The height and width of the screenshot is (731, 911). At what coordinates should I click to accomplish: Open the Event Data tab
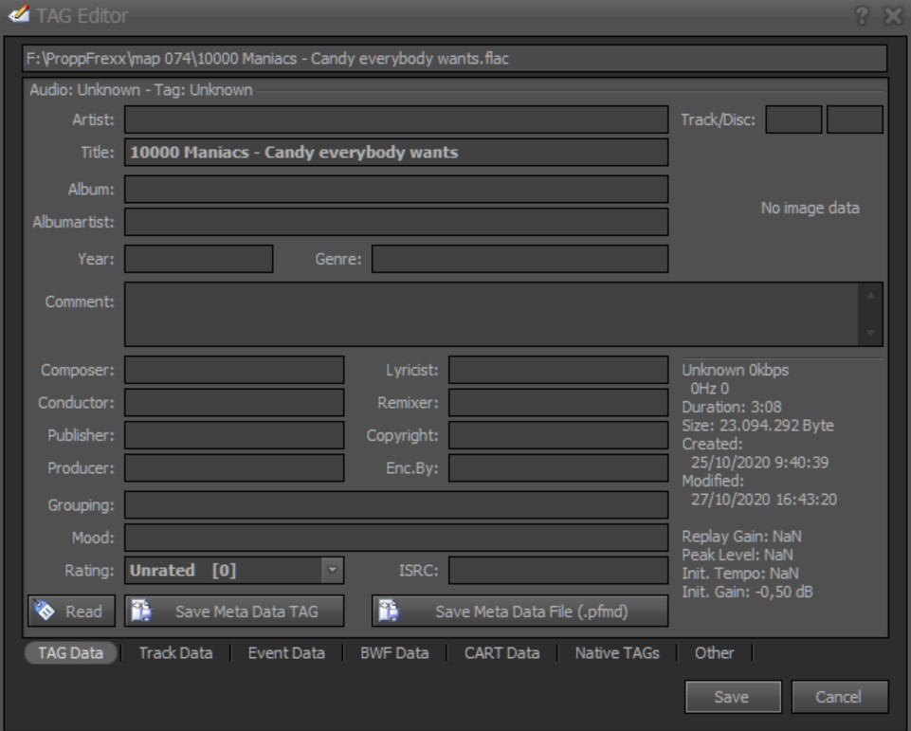click(x=286, y=652)
